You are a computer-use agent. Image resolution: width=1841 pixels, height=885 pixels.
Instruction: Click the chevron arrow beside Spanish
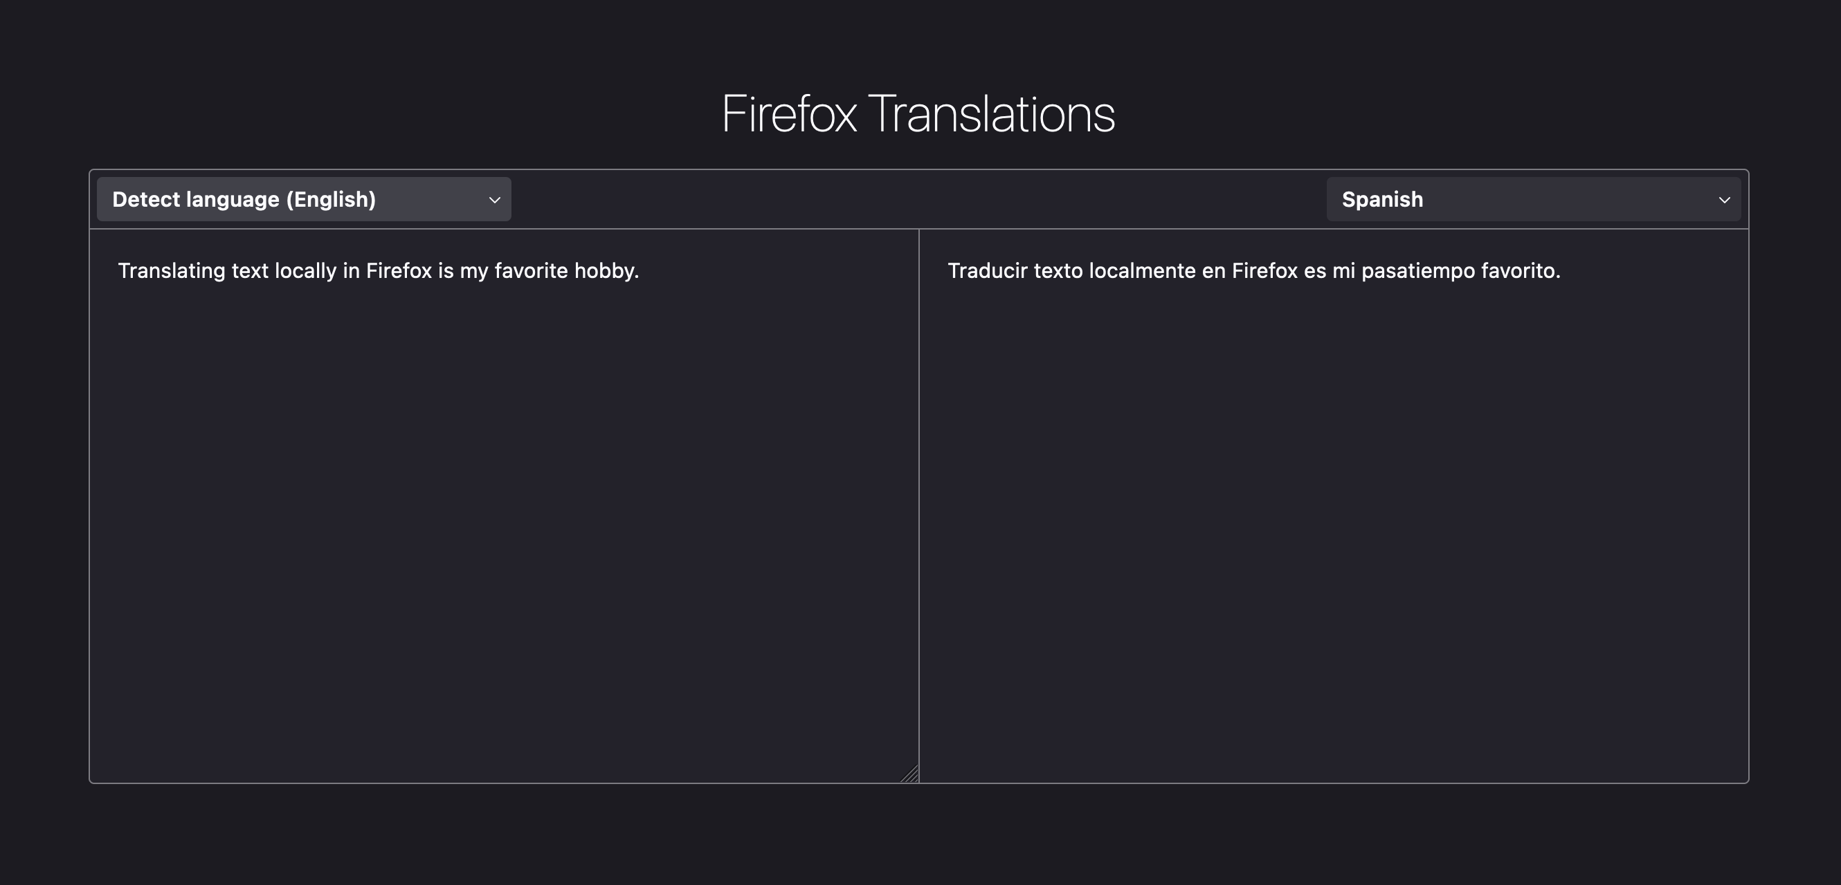click(1724, 200)
